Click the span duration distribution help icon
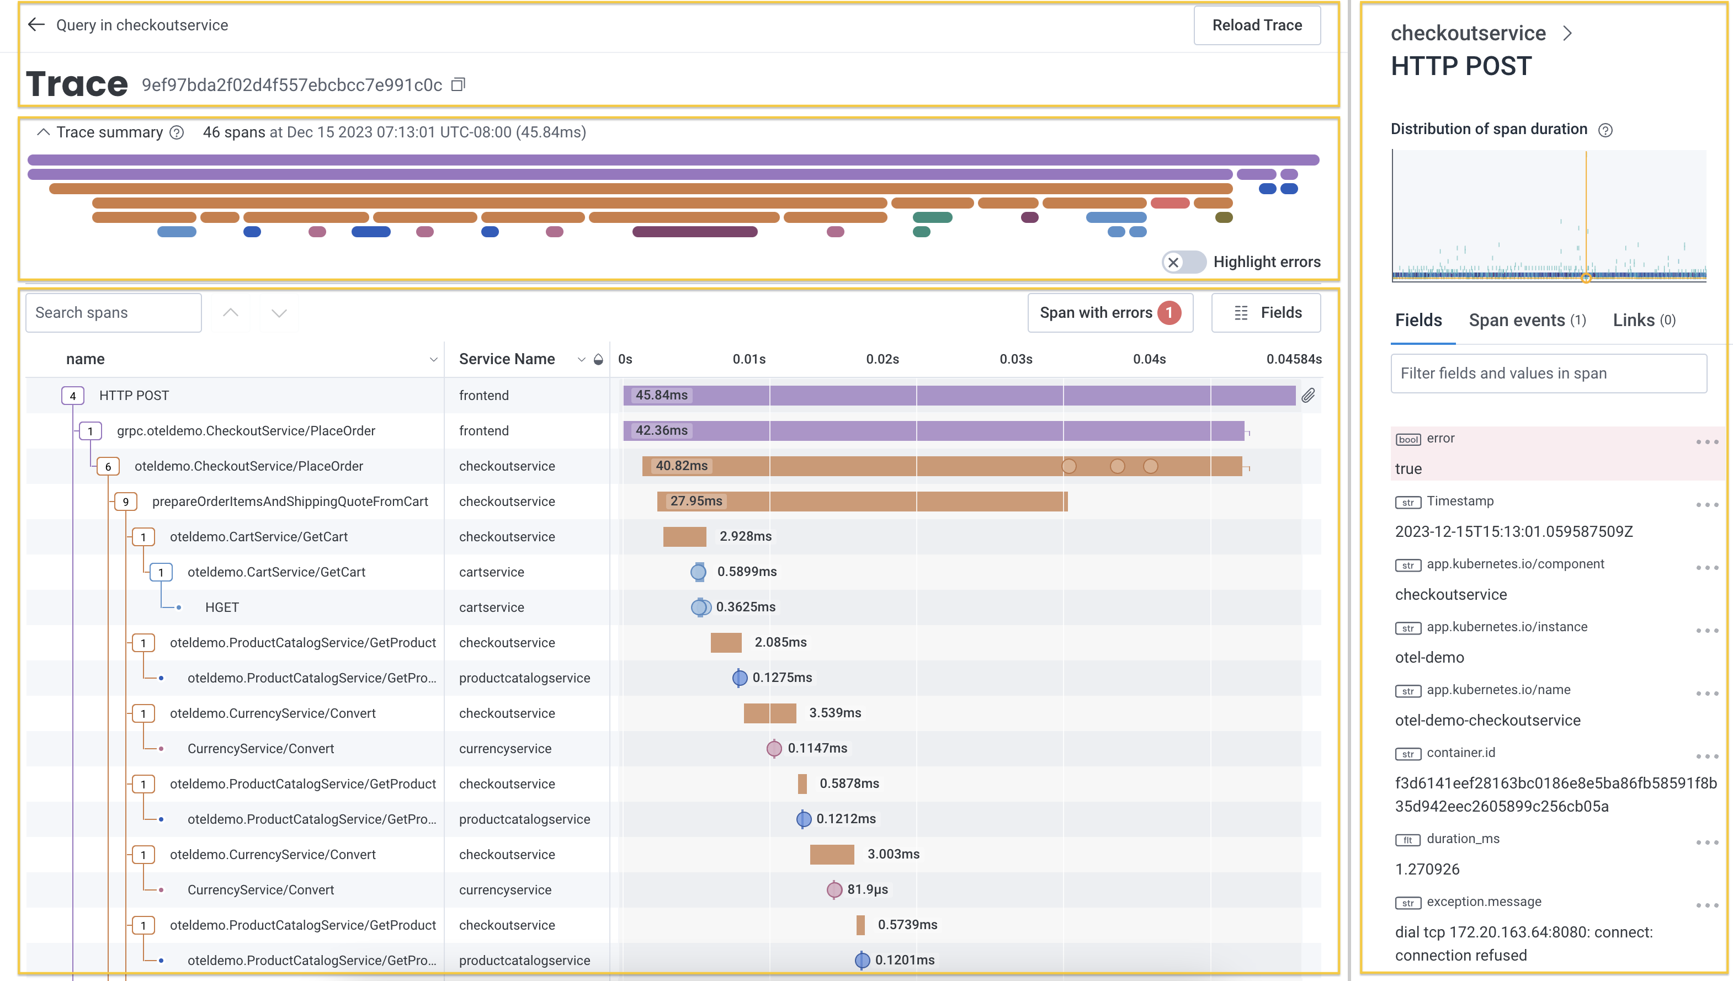Viewport: 1733px width, 981px height. pos(1606,130)
